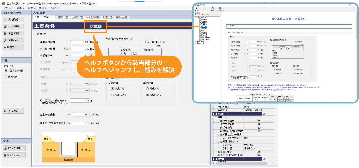The height and width of the screenshot is (168, 359).
Task: Open 綜合システムHP website button
Action: (x=14, y=155)
